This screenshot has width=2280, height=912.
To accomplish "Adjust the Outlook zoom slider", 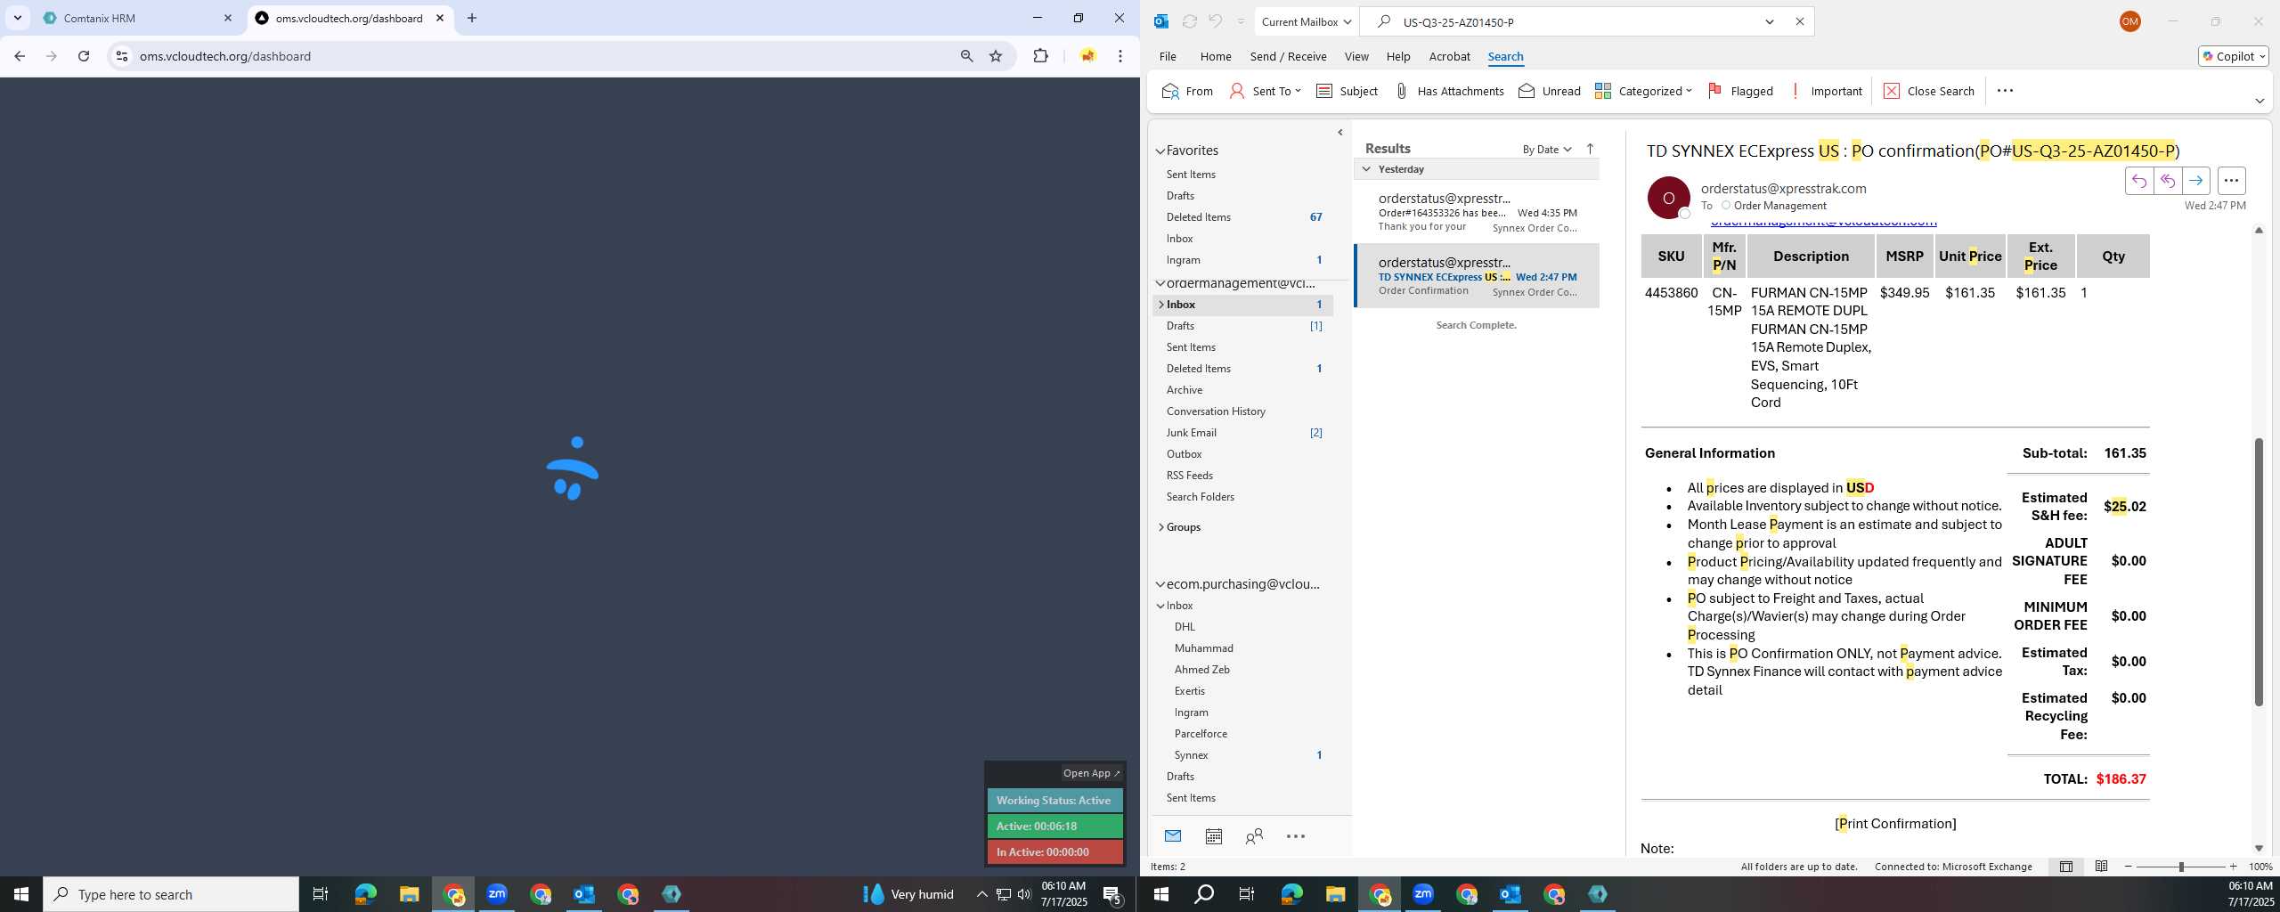I will [2180, 867].
